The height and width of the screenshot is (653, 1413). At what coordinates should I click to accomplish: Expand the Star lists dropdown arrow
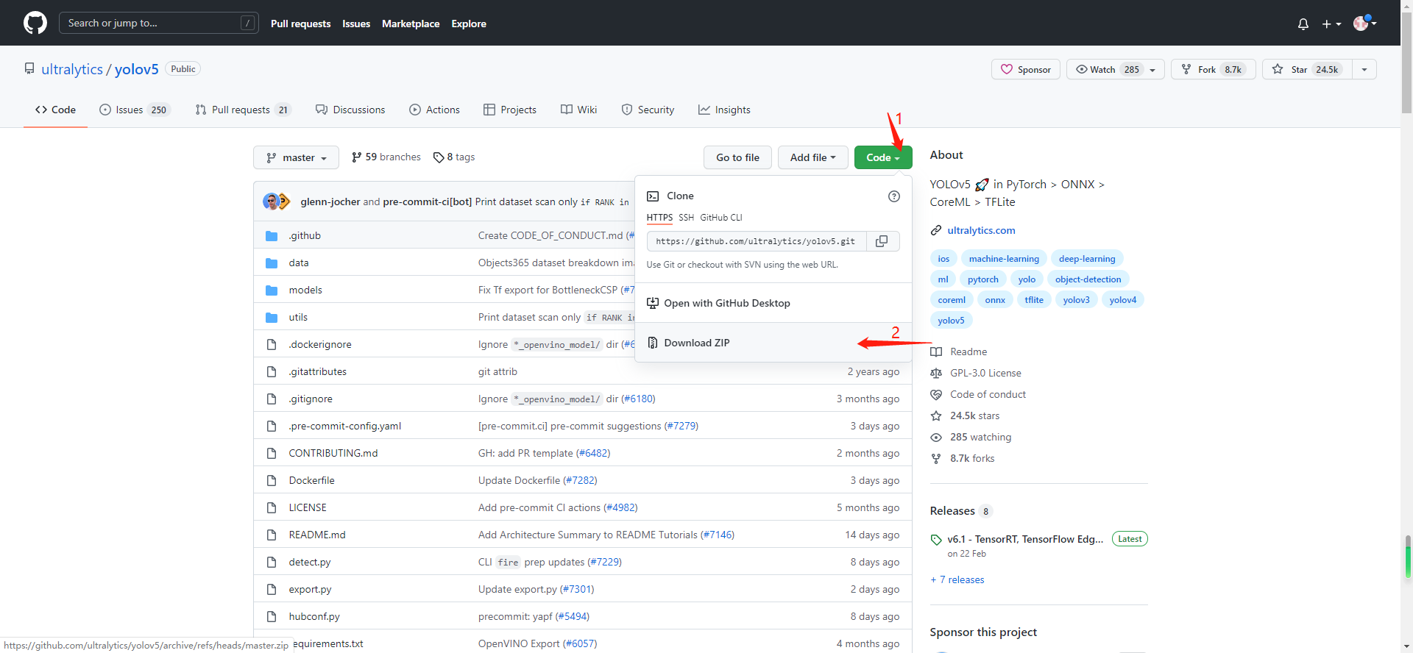1364,69
